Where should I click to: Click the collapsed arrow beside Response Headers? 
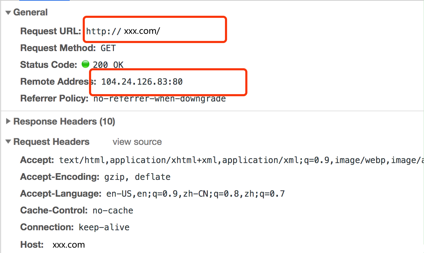pos(8,121)
